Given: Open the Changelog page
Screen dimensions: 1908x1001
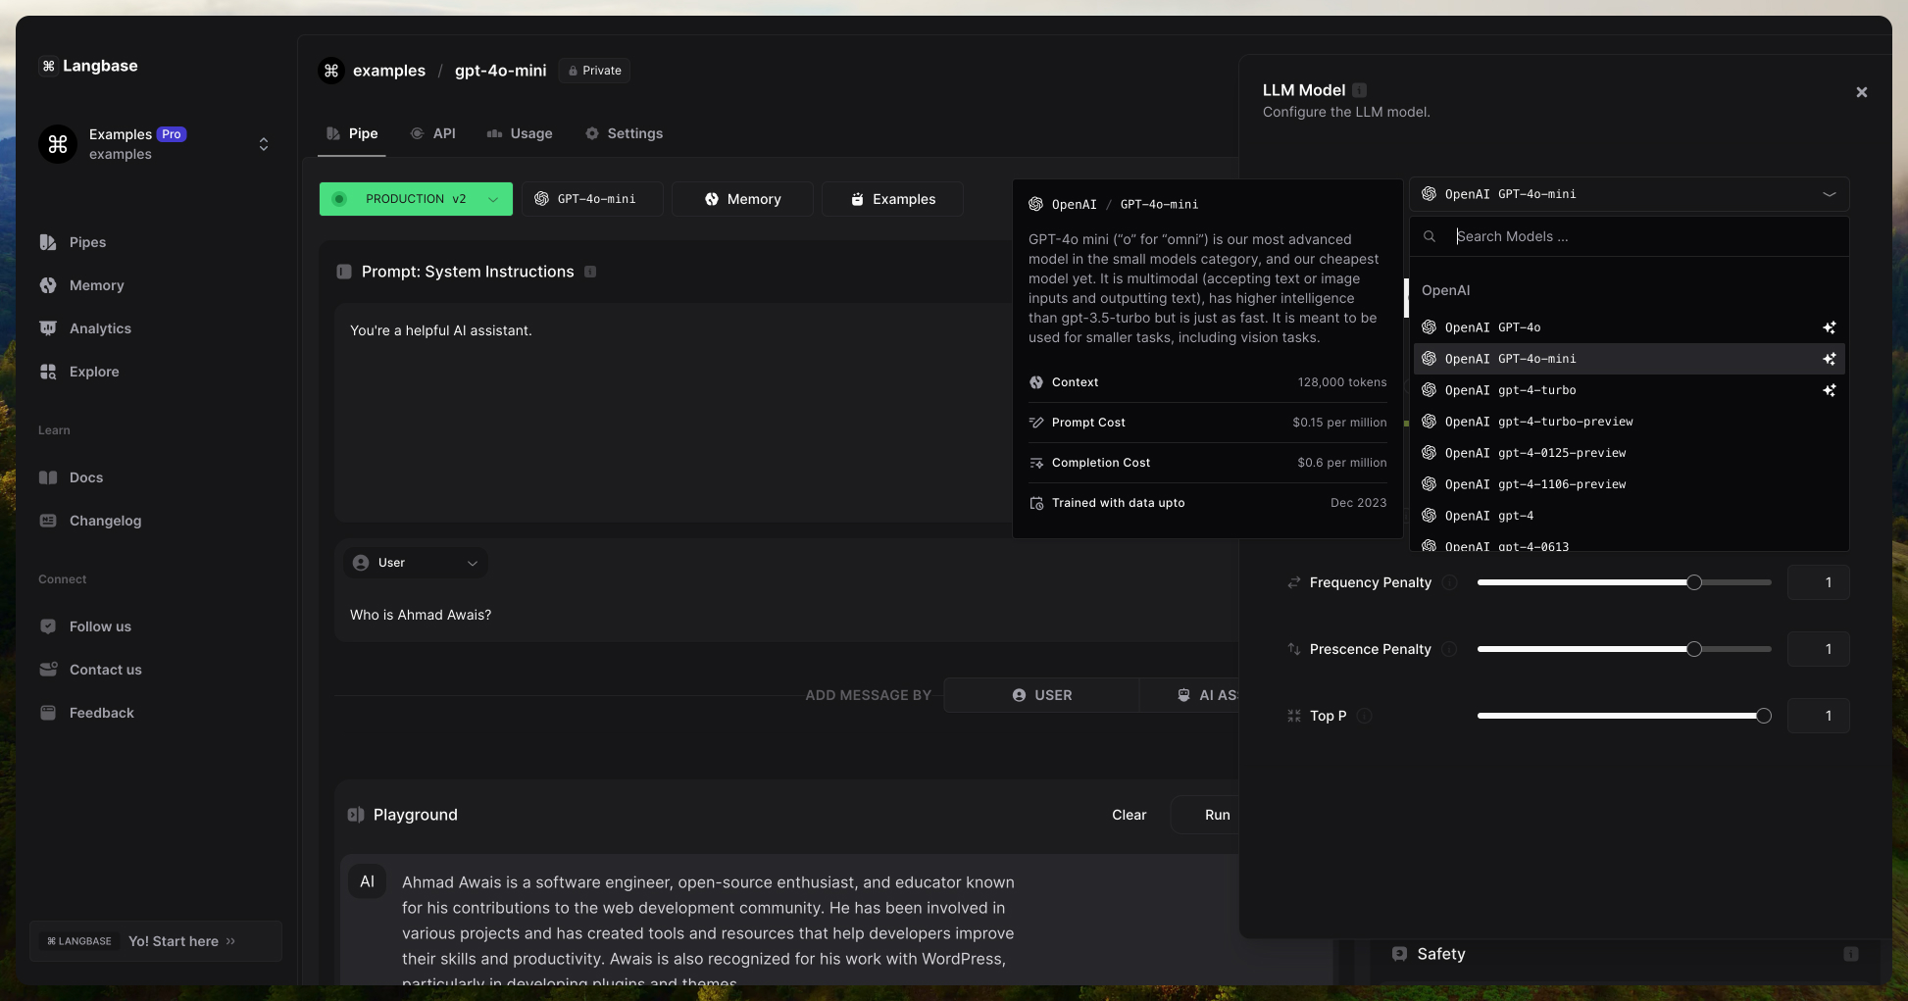Looking at the screenshot, I should (x=104, y=521).
